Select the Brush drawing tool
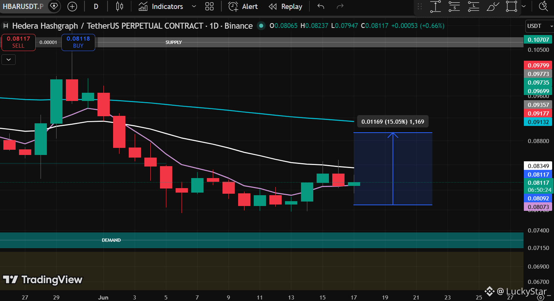Image resolution: width=554 pixels, height=301 pixels. (493, 6)
